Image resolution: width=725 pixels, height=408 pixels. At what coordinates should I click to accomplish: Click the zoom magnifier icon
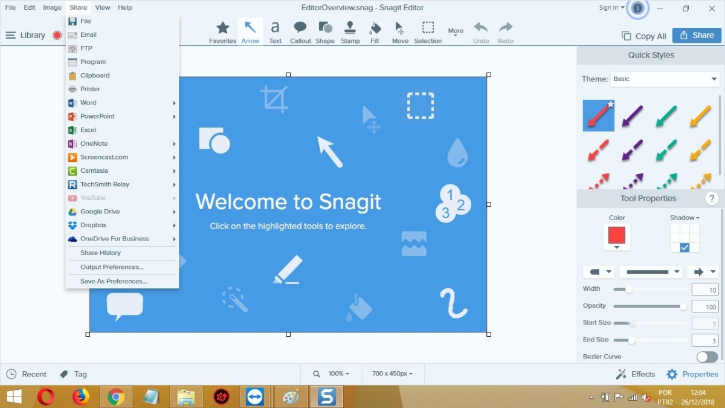[x=317, y=374]
